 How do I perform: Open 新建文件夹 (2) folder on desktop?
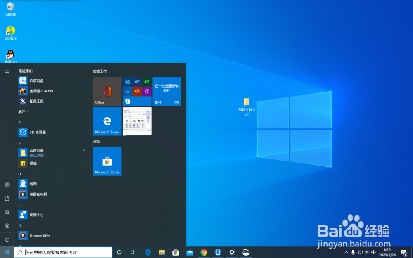247,107
